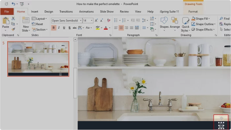Click the Cut scissors icon

tap(13, 18)
